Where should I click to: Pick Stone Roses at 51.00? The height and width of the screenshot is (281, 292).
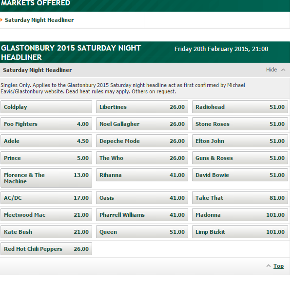240,124
